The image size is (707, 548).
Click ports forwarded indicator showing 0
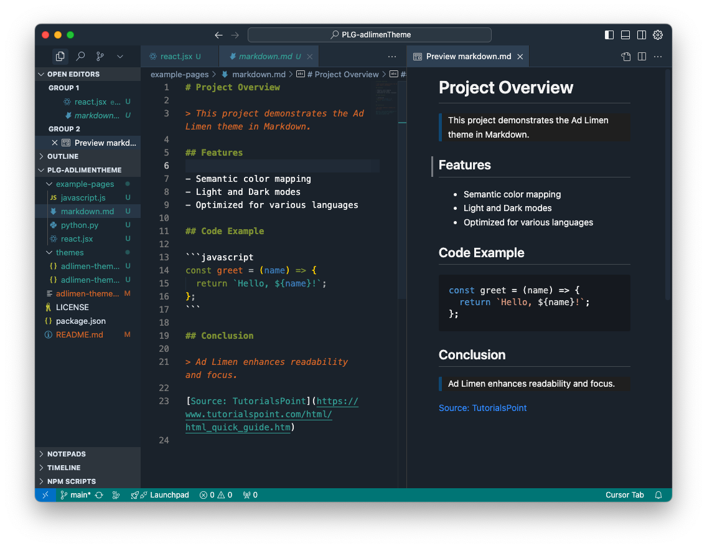coord(250,495)
